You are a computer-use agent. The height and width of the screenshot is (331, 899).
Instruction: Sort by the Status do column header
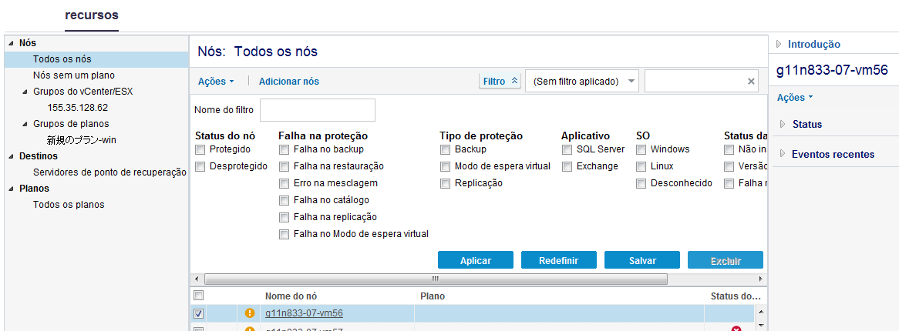736,296
